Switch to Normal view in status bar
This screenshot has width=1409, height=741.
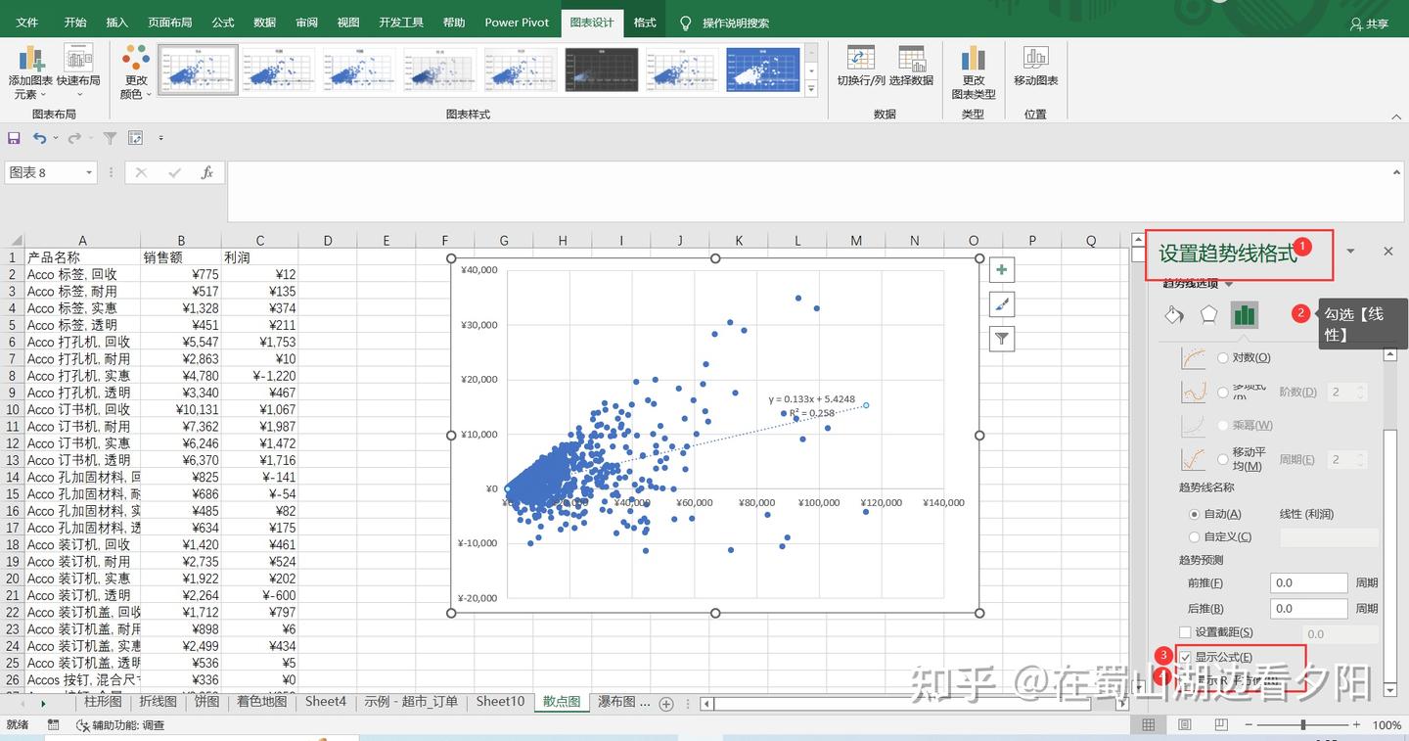tap(1148, 725)
